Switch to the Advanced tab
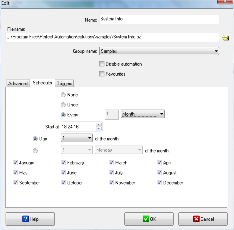234x230 pixels. (18, 84)
